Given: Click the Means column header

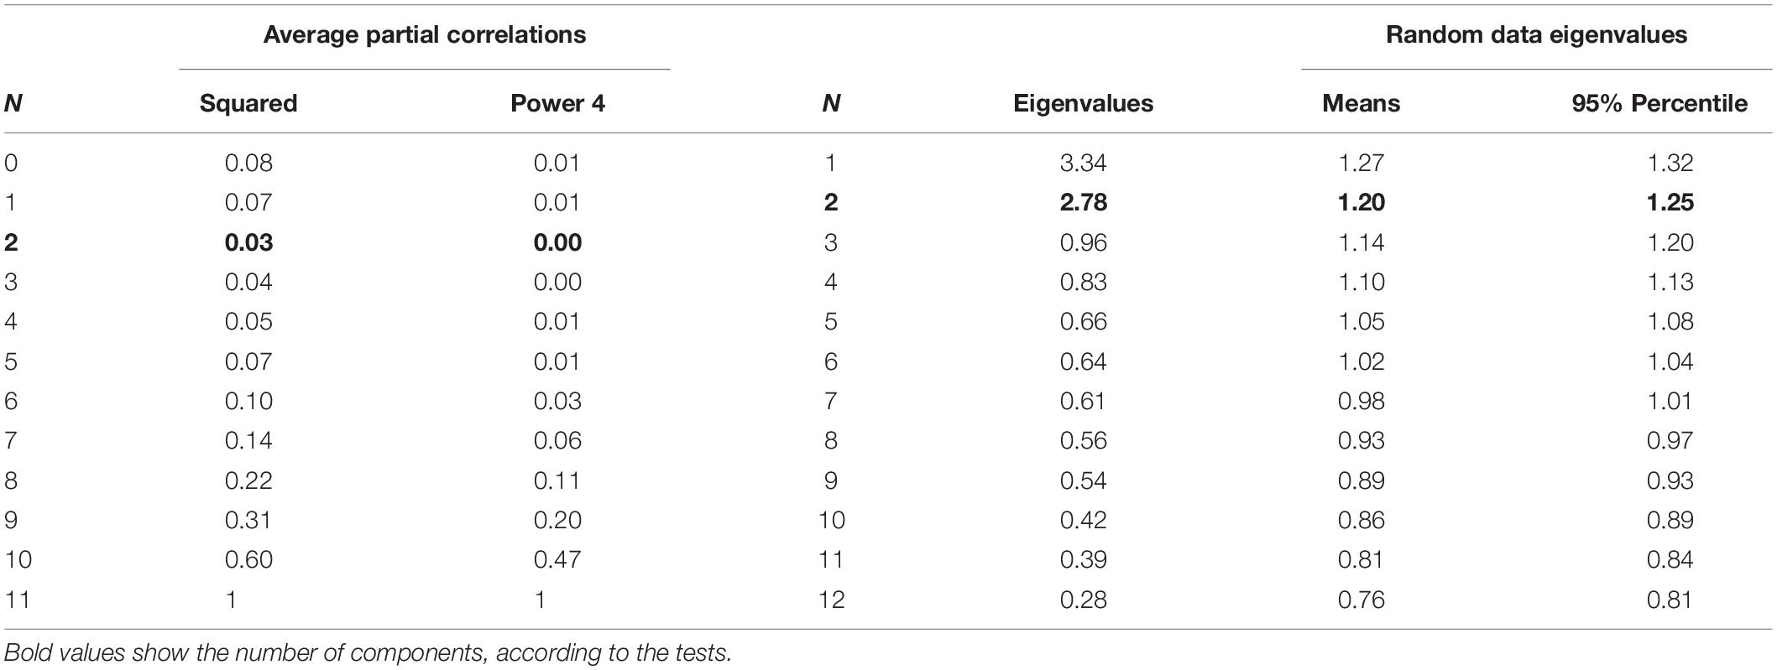Looking at the screenshot, I should click(x=1361, y=103).
